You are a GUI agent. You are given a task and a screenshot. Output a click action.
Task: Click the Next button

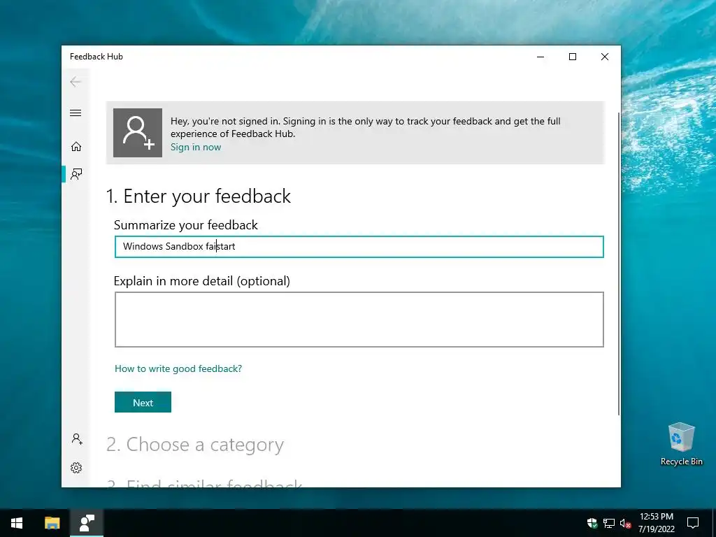(x=143, y=402)
